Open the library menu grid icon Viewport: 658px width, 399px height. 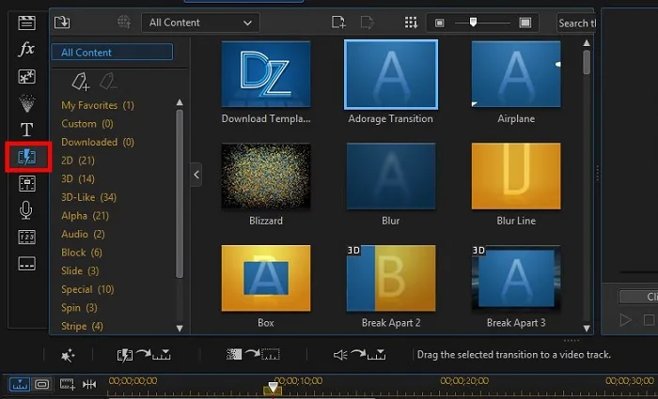[411, 23]
